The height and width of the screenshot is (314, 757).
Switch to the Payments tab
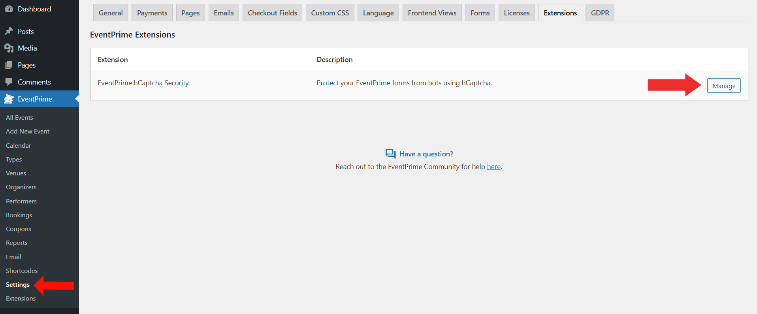click(152, 13)
